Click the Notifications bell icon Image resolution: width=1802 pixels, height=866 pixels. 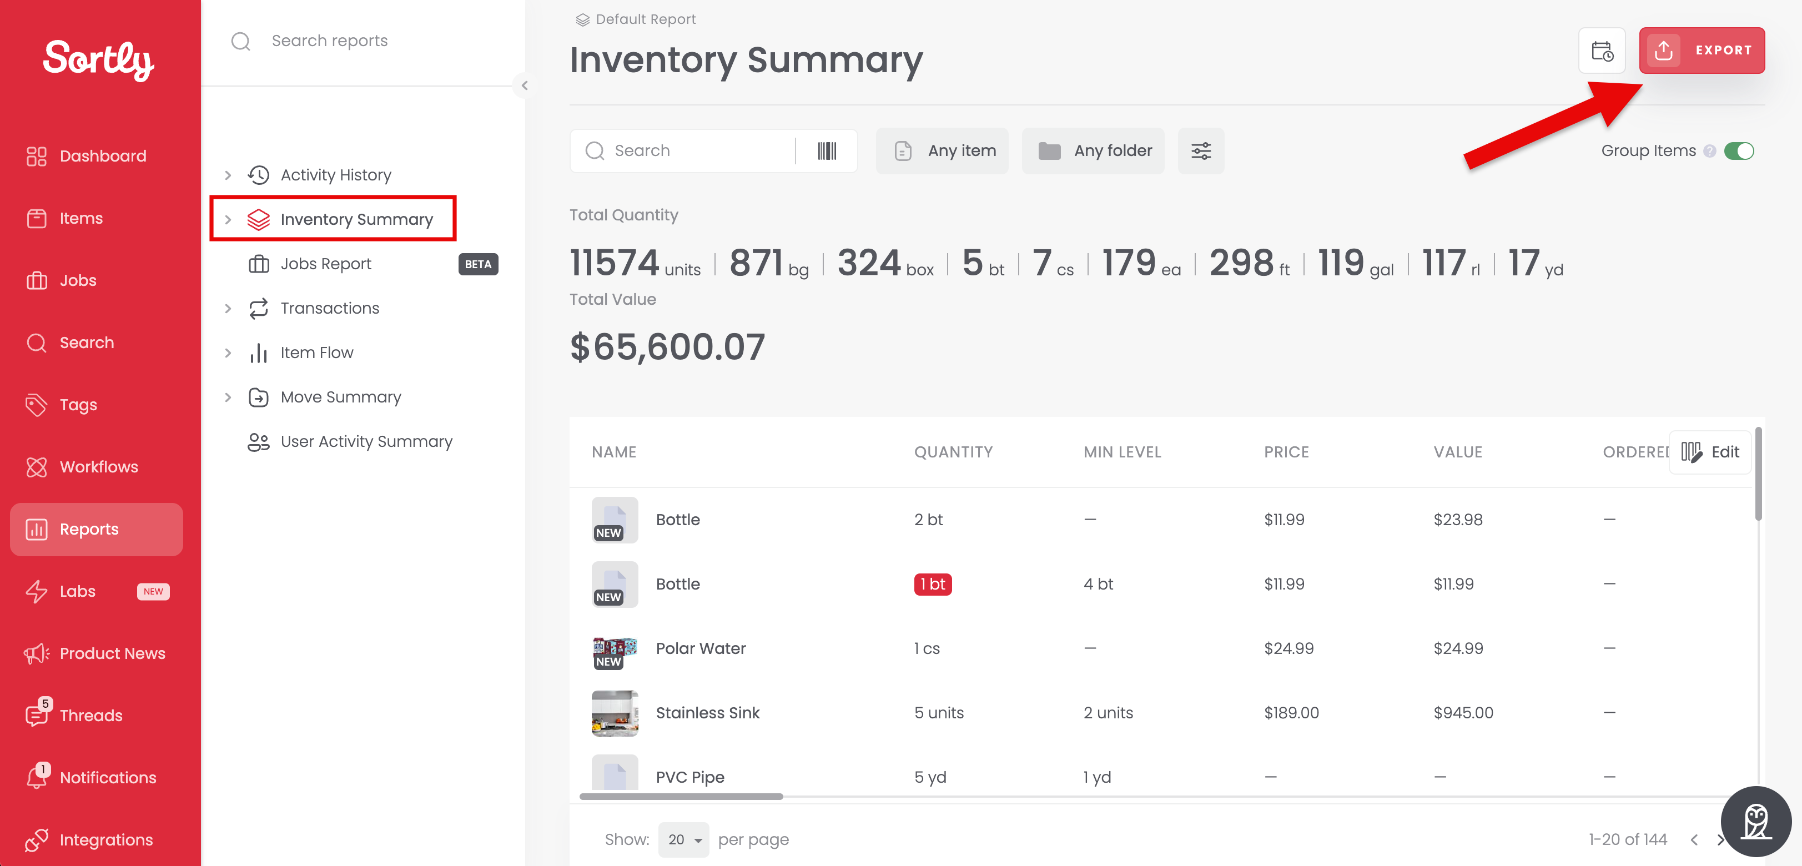37,777
